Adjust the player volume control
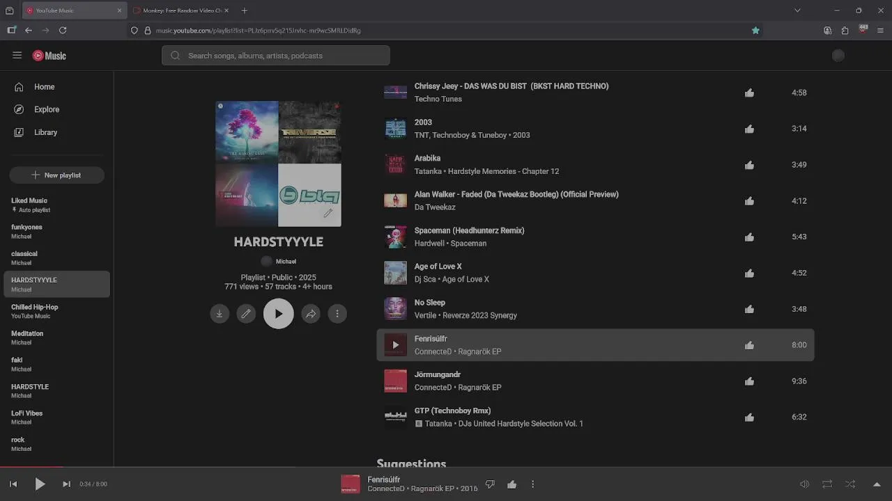This screenshot has height=501, width=892. (804, 484)
